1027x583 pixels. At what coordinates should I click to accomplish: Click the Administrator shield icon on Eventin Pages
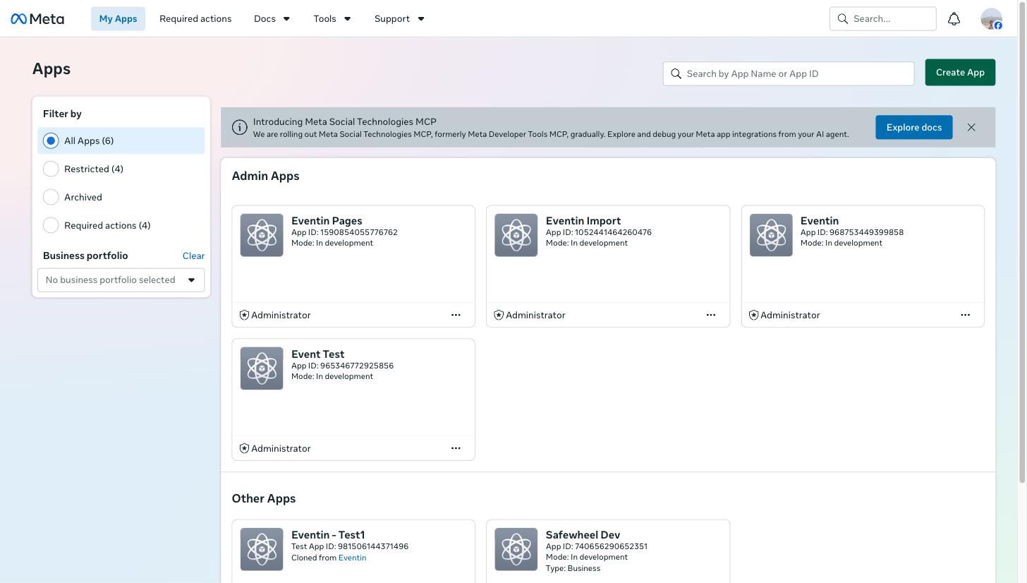[x=244, y=315]
